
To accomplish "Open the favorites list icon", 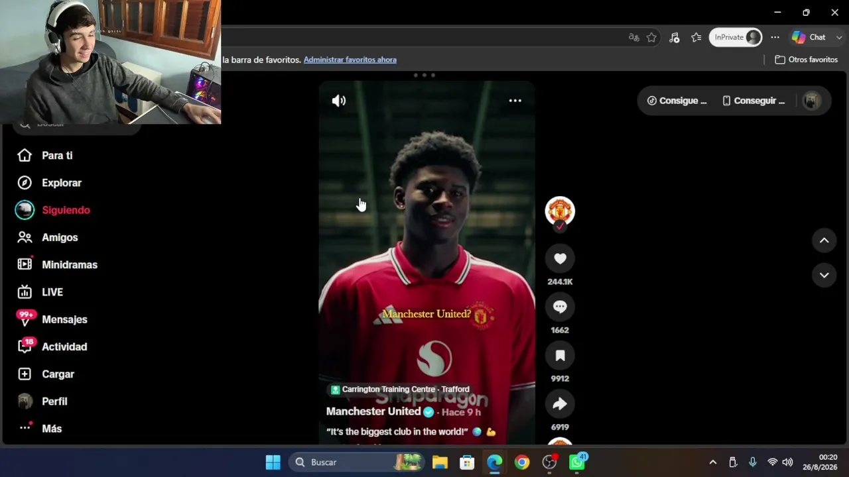I will pyautogui.click(x=696, y=38).
